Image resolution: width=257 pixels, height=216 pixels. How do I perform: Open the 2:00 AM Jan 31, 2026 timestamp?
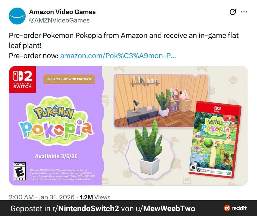[42, 197]
